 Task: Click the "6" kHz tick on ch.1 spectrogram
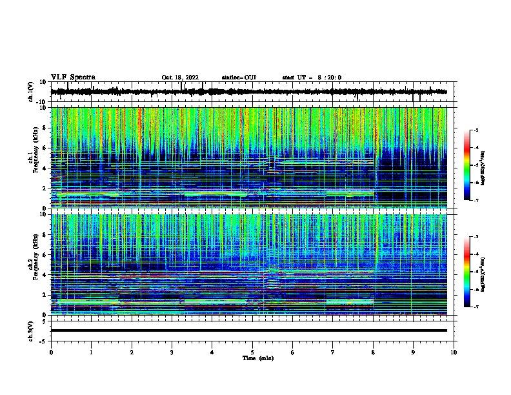(x=45, y=148)
